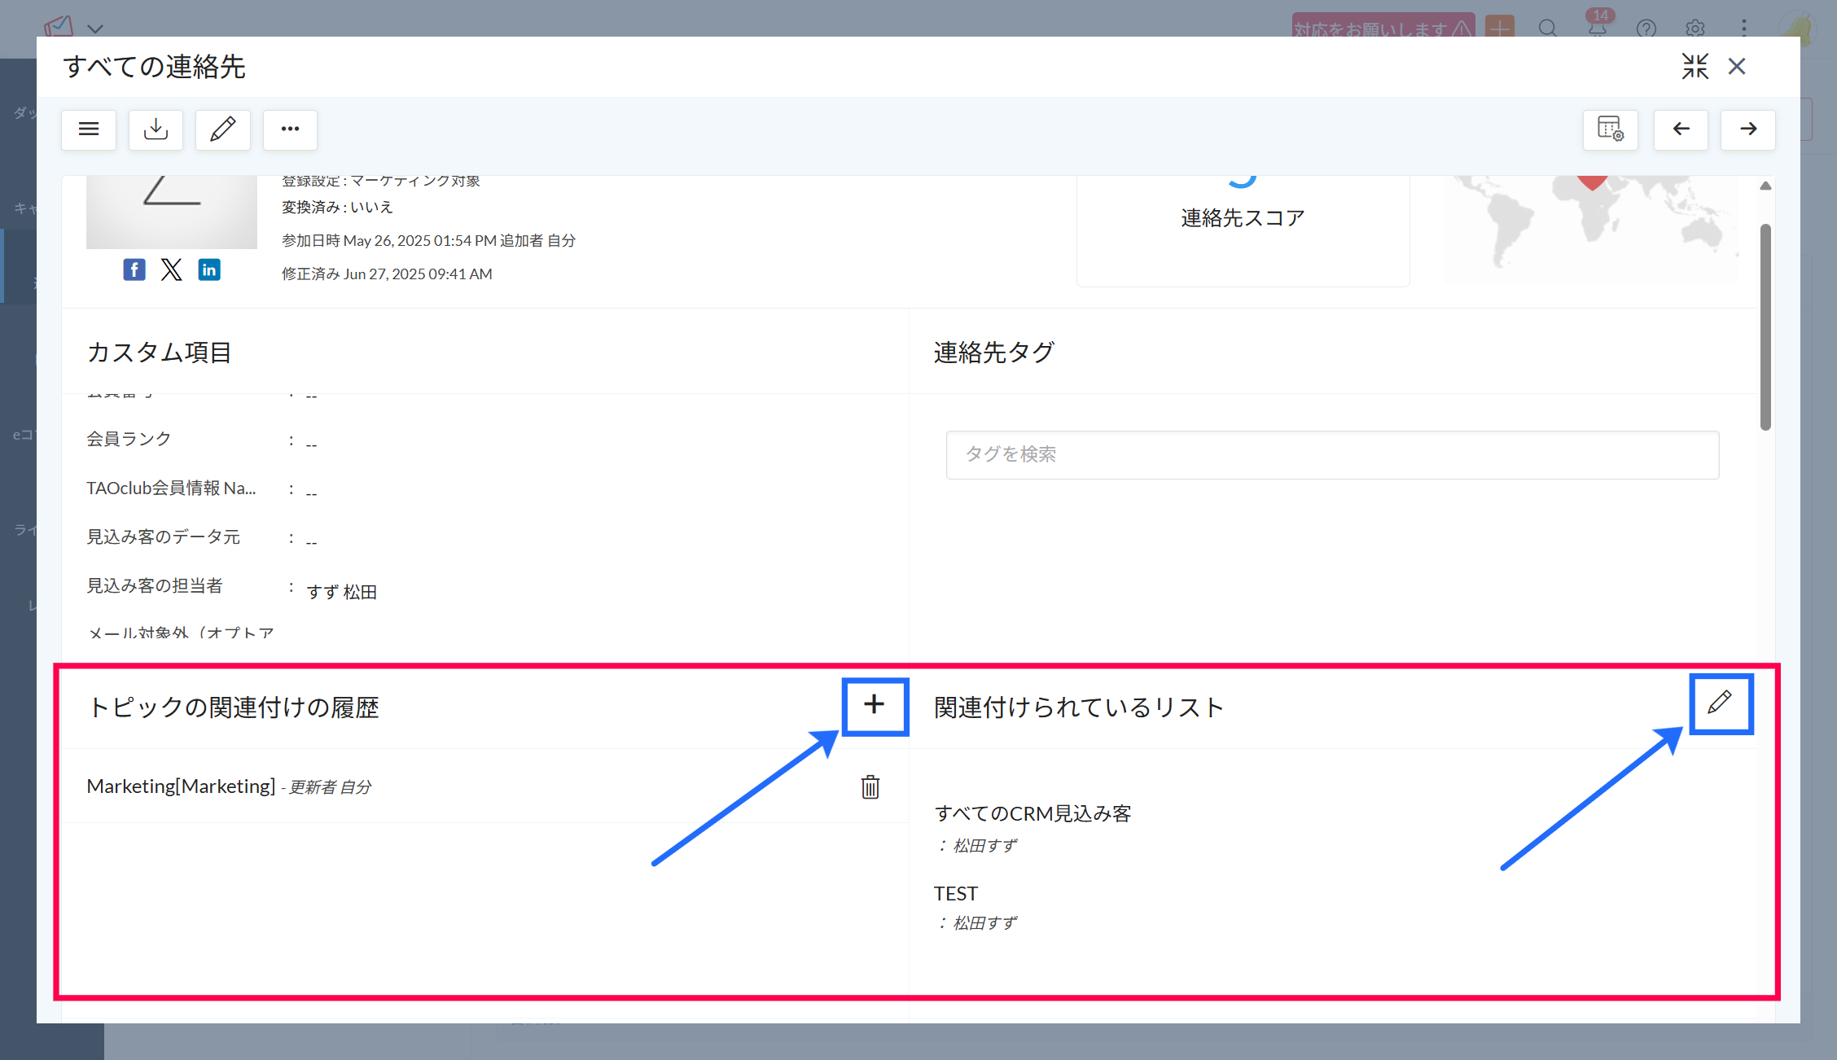1837x1060 pixels.
Task: Click the table settings icon
Action: click(1610, 129)
